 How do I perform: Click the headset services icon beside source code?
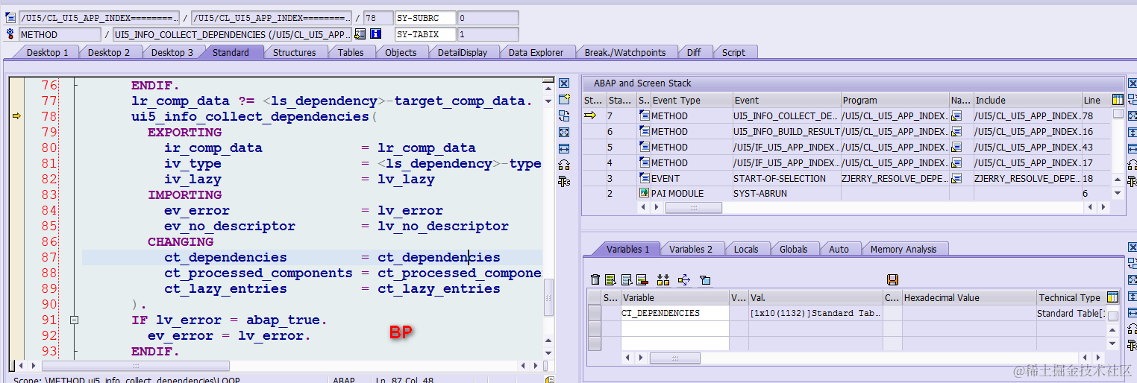pos(564,165)
